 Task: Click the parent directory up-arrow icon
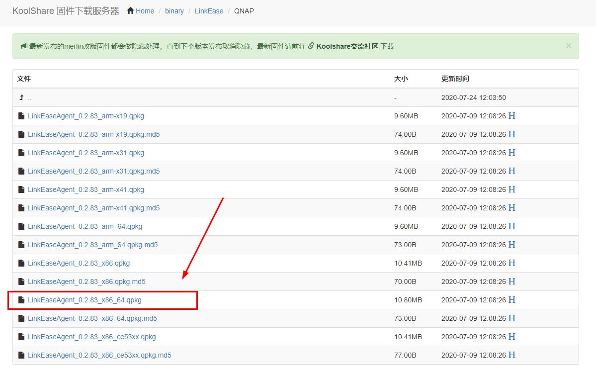coord(21,97)
